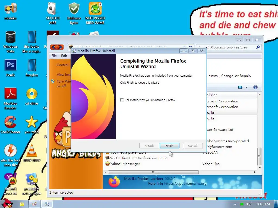Image resolution: width=278 pixels, height=208 pixels.
Task: Open the Edit menu
Action: [x=64, y=56]
